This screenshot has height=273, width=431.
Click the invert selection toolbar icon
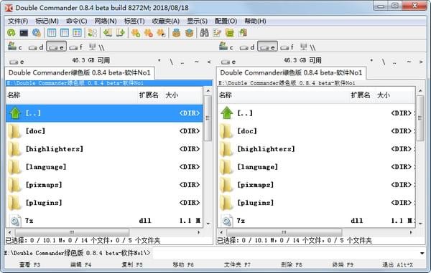pos(161,33)
